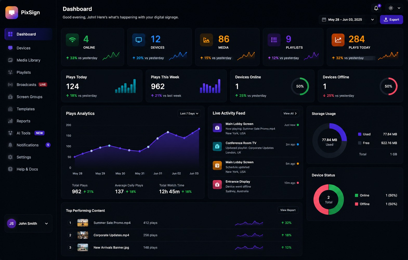408x260 pixels.
Task: Click the purple Main Lobby Screen now-playing icon
Action: (217, 128)
